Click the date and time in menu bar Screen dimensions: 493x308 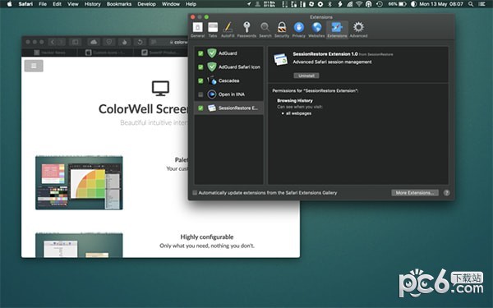pos(441,4)
